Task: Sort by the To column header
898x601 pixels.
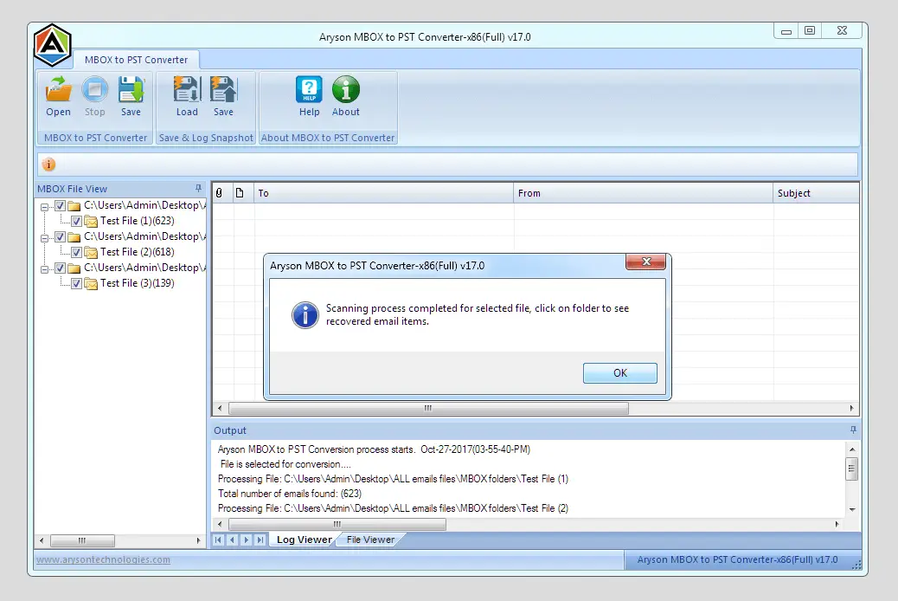Action: 384,193
